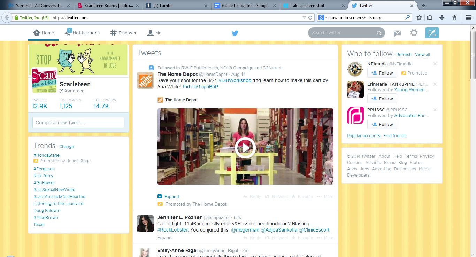The image size is (476, 257).
Task: Follow ErinMarie -TANKuPINE
Action: (x=382, y=99)
